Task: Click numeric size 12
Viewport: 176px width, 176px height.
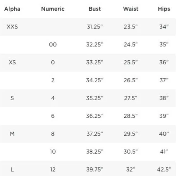Action: click(53, 170)
